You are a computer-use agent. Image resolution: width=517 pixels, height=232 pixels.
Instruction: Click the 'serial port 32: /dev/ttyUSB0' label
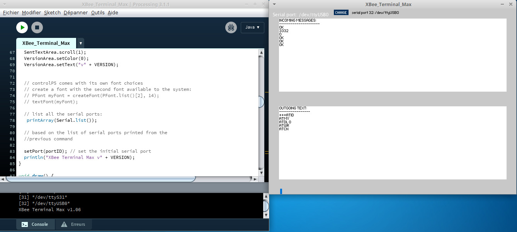[375, 13]
